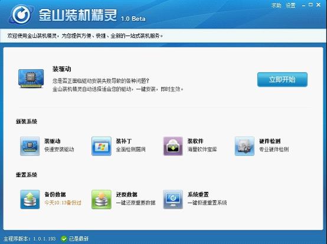The height and width of the screenshot is (244, 327).
Task: Open the 装补丁 Windows patch icon
Action: point(102,146)
